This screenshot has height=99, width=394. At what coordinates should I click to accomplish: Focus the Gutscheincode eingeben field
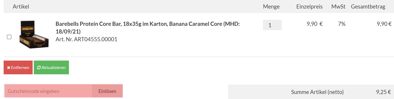[x=48, y=91]
